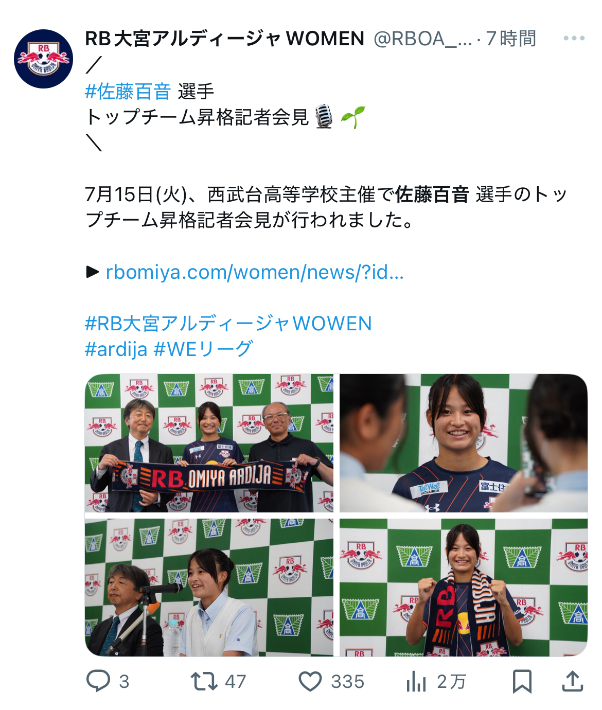The height and width of the screenshot is (710, 602).
Task: Open the account name RB大宮アルディージャ WOMEN
Action: click(225, 39)
